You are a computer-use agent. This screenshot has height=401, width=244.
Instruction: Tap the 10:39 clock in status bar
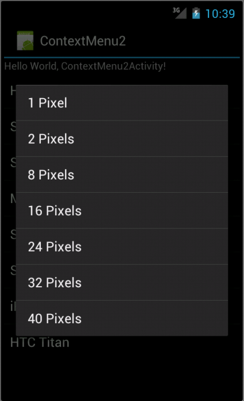tap(220, 13)
